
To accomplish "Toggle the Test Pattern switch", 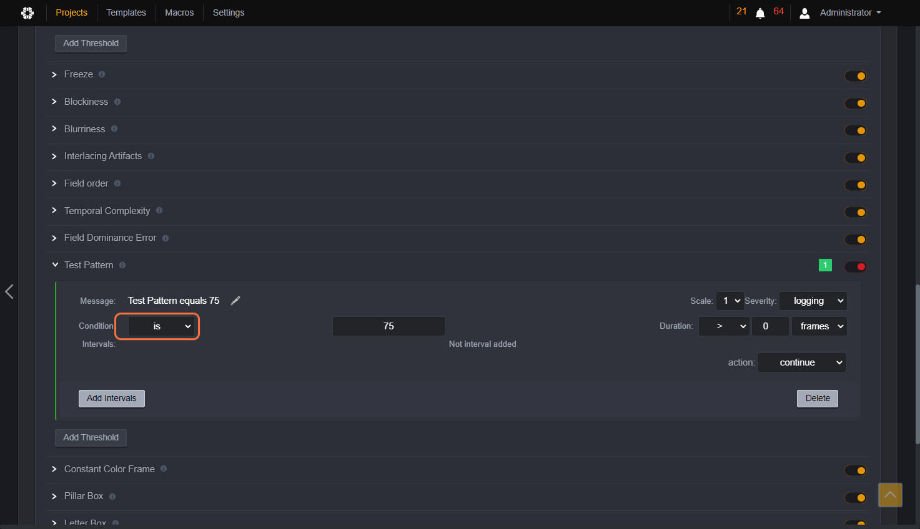I will click(x=856, y=267).
